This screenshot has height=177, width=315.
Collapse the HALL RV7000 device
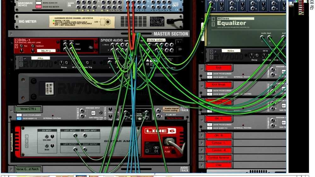coord(12,60)
